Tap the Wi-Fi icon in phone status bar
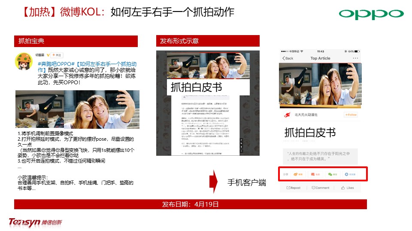The image size is (412, 231). [x=302, y=51]
